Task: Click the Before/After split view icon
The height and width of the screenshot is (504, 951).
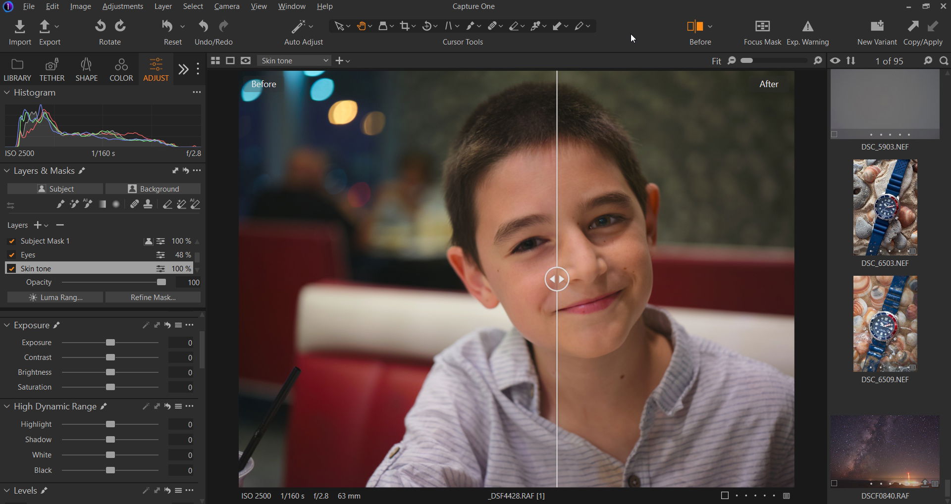Action: tap(695, 26)
